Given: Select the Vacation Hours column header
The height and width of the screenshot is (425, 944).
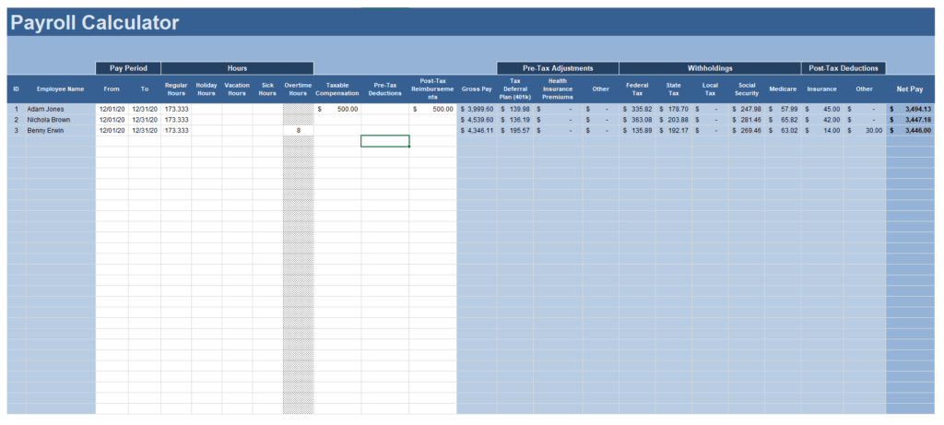Looking at the screenshot, I should pyautogui.click(x=237, y=89).
